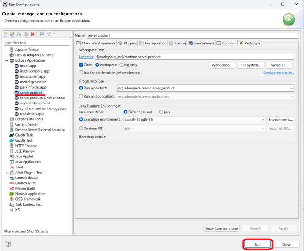Delete selected launch configuration red X

pyautogui.click(x=33, y=34)
